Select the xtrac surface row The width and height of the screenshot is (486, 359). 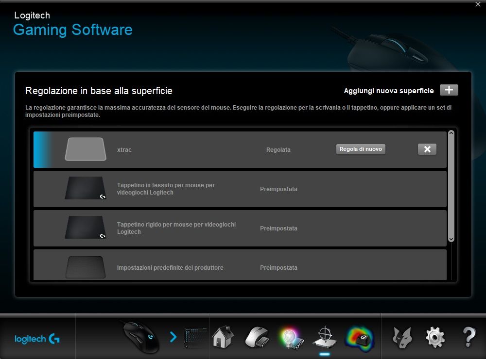(194, 150)
